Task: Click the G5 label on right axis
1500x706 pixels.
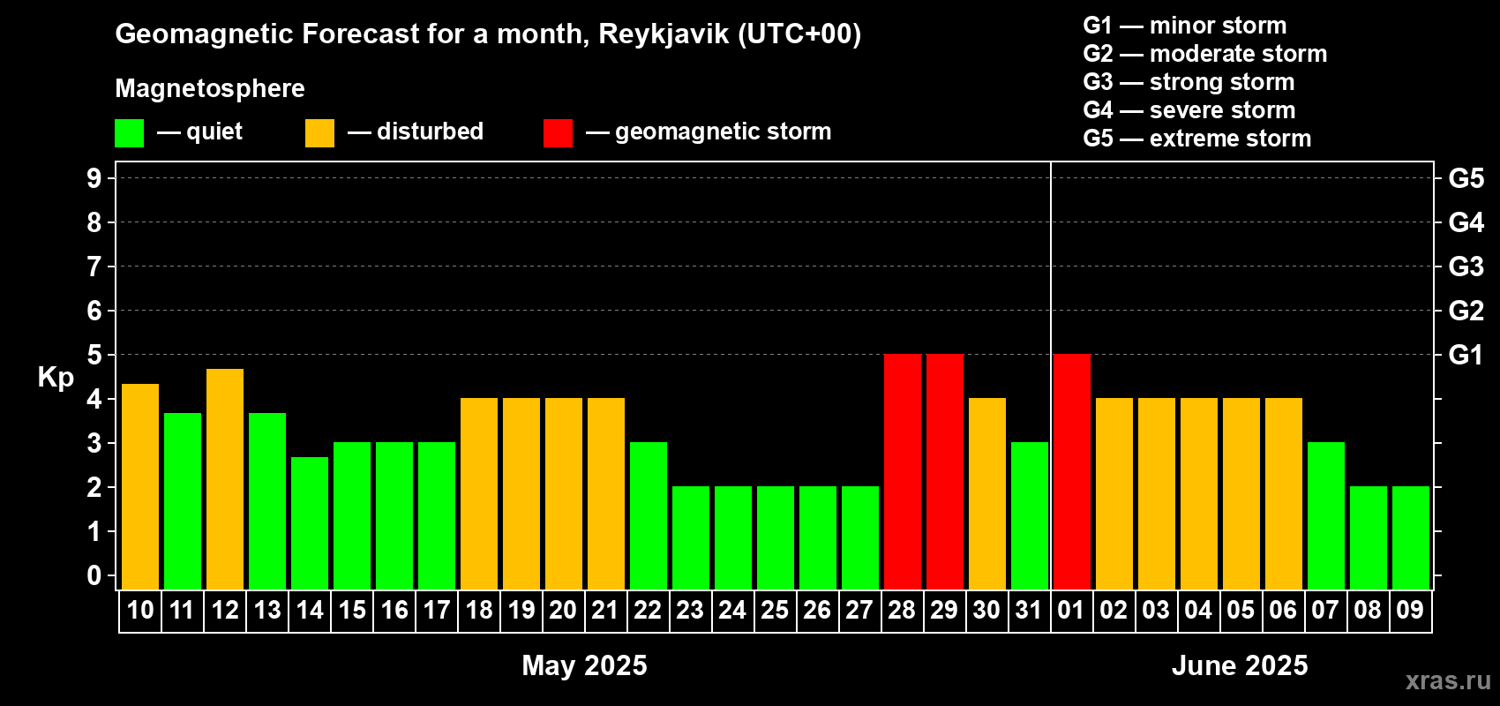Action: [1466, 178]
